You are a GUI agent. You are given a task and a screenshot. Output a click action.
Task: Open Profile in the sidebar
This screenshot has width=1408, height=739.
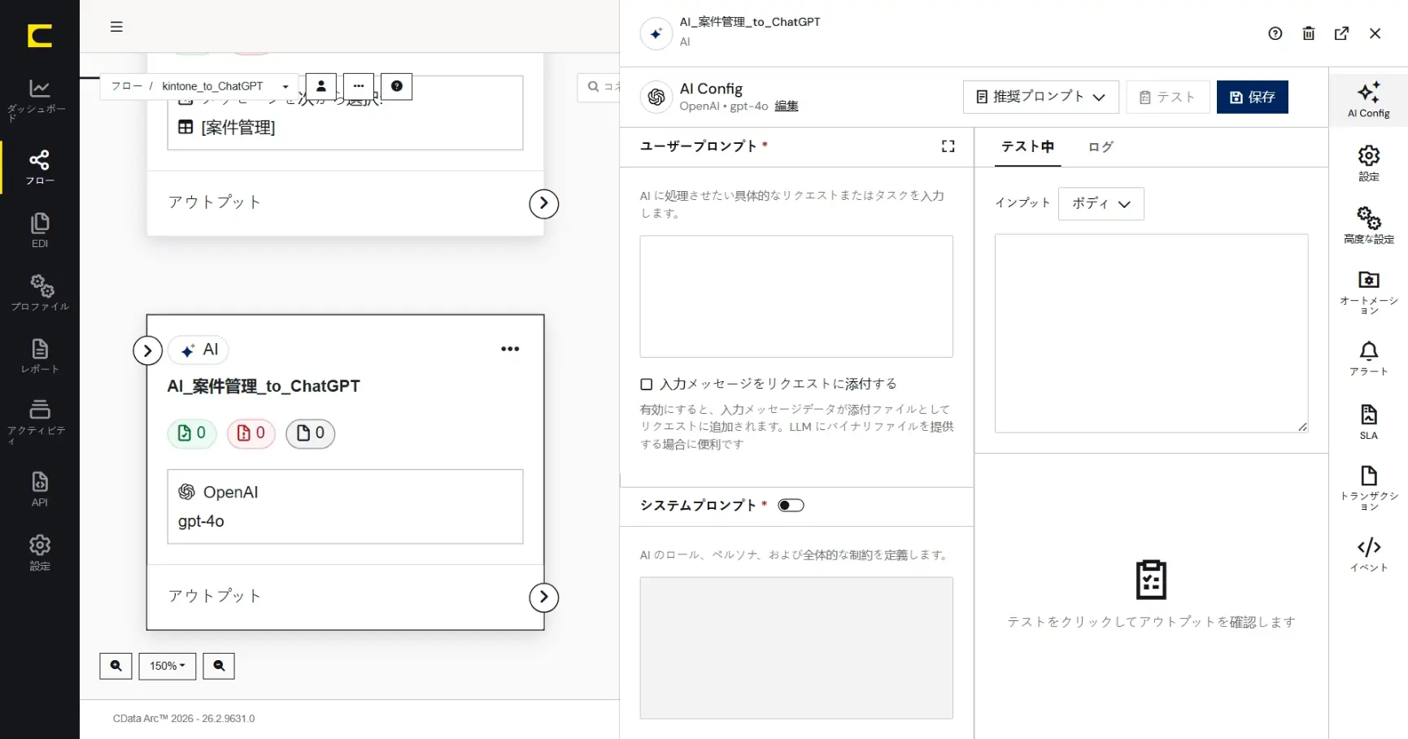(x=39, y=293)
